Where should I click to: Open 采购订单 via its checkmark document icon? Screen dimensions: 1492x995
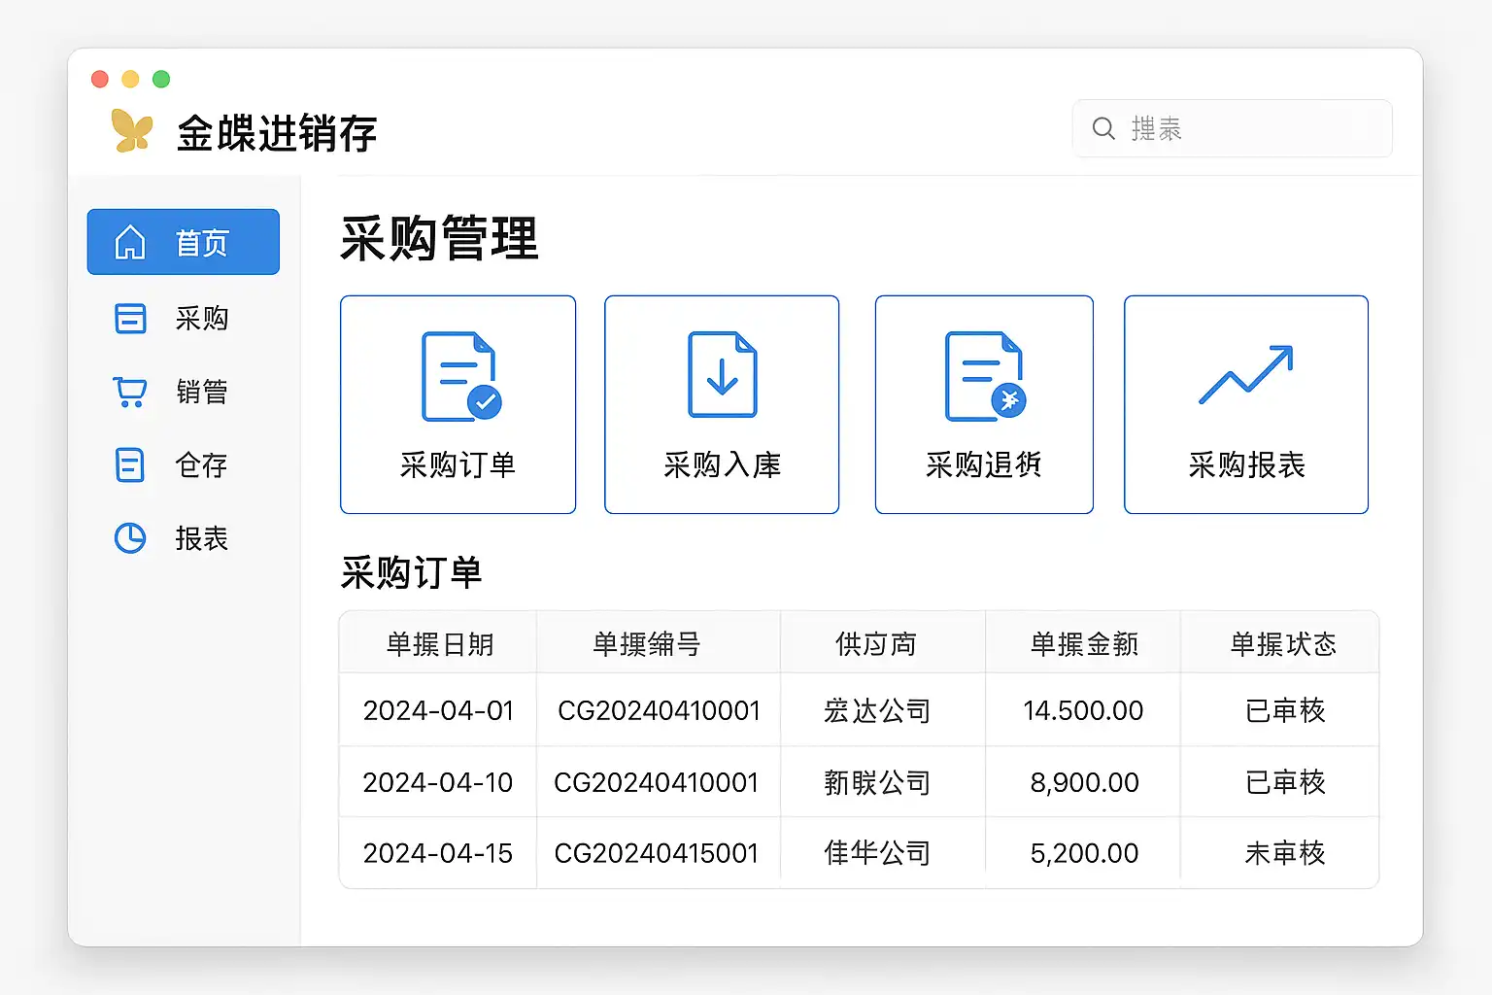click(460, 377)
